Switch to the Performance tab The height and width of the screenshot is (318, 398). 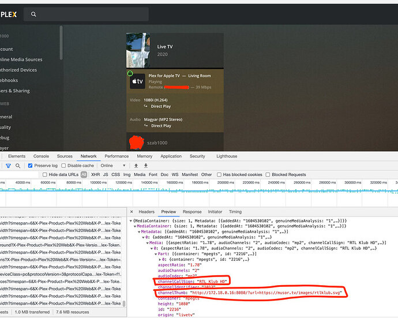(117, 156)
